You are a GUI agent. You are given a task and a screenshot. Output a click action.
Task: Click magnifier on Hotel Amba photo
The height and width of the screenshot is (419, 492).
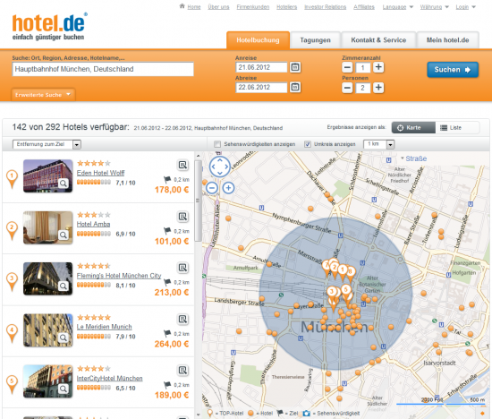point(64,235)
